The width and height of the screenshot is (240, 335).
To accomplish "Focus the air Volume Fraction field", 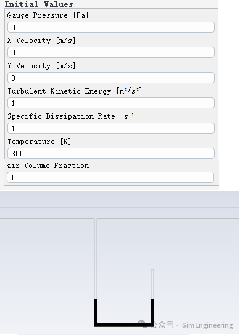I will click(x=110, y=177).
